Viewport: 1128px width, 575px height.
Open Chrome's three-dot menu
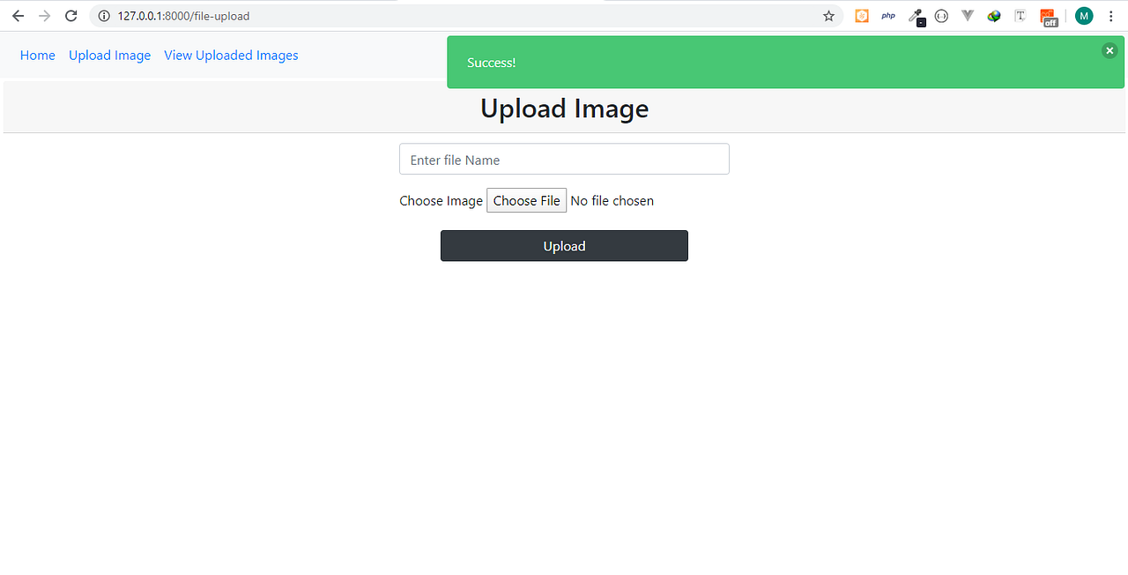1110,16
